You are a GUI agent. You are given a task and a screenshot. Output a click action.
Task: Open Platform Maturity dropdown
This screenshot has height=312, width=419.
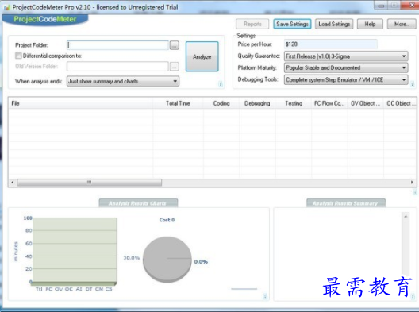[x=346, y=68]
